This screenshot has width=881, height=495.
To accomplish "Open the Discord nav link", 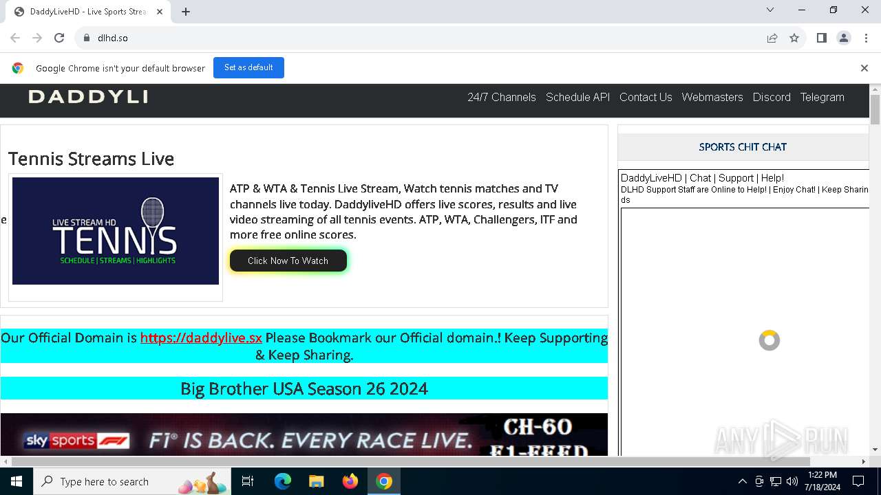I will (772, 97).
